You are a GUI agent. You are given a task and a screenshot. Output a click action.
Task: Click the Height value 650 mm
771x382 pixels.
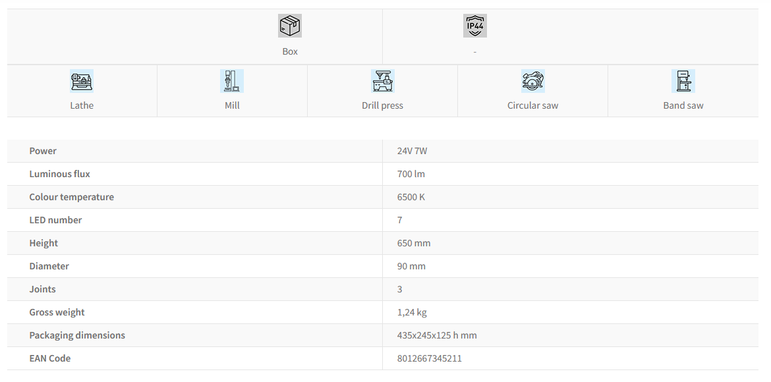414,243
